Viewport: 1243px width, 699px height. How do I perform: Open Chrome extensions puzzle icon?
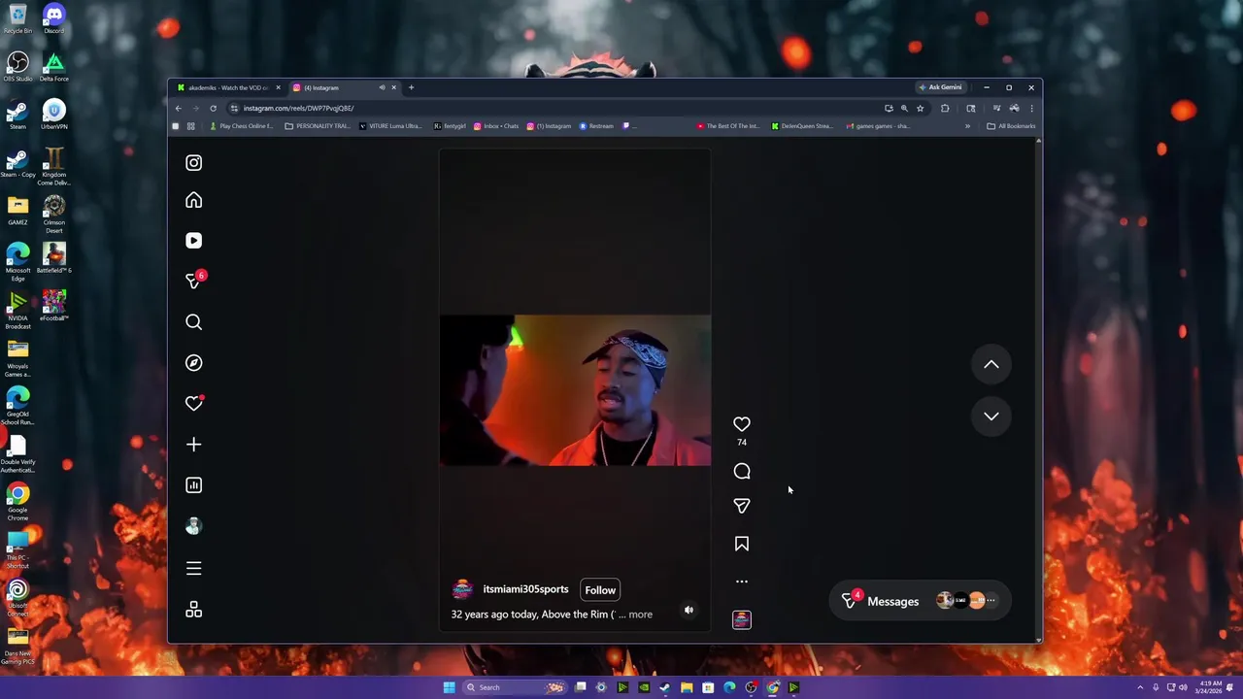click(945, 108)
